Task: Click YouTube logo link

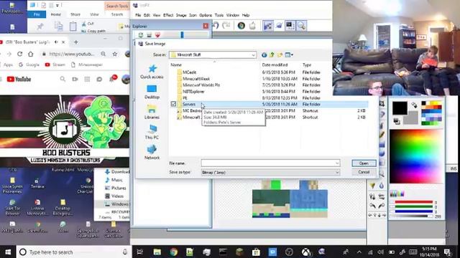Action: 19,79
